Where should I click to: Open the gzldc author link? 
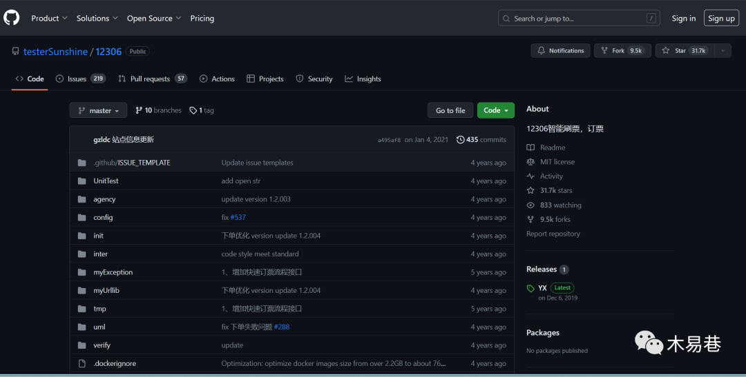pos(102,140)
